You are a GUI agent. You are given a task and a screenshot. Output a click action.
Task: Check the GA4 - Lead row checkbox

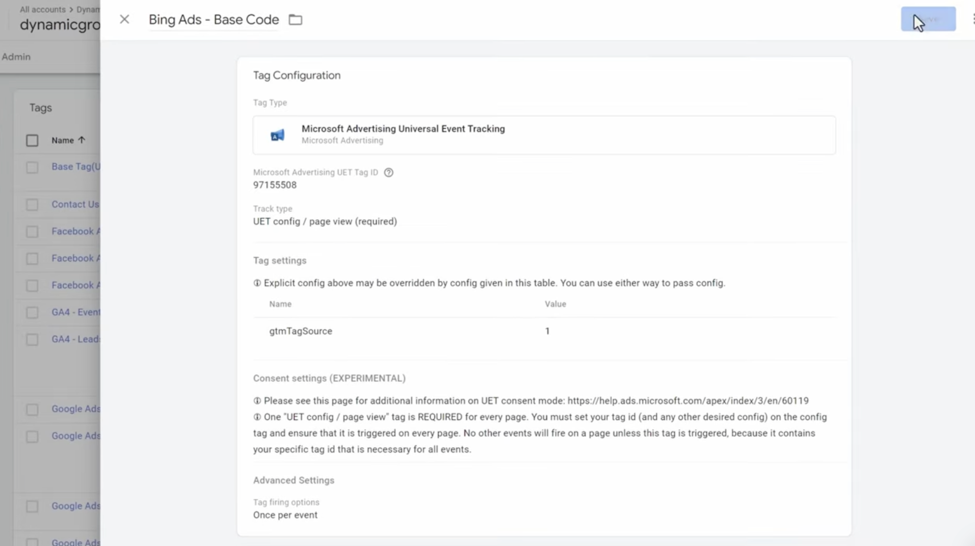pyautogui.click(x=32, y=340)
